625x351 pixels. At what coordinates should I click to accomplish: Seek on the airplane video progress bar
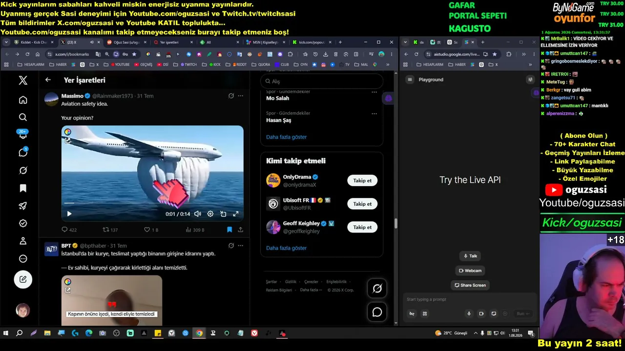click(152, 203)
